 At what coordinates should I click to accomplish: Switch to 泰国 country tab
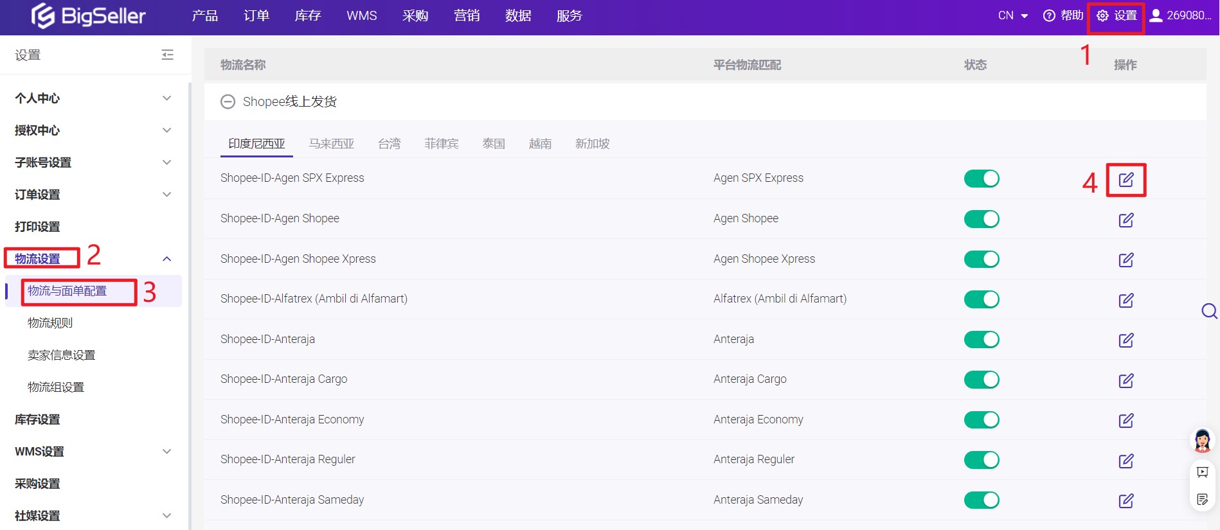[494, 144]
